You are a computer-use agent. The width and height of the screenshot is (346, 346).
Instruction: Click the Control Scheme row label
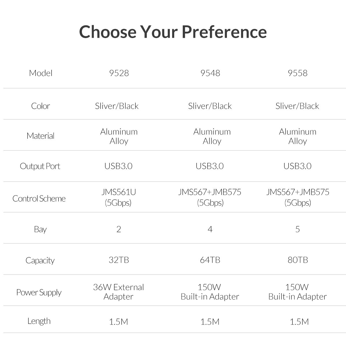click(39, 198)
